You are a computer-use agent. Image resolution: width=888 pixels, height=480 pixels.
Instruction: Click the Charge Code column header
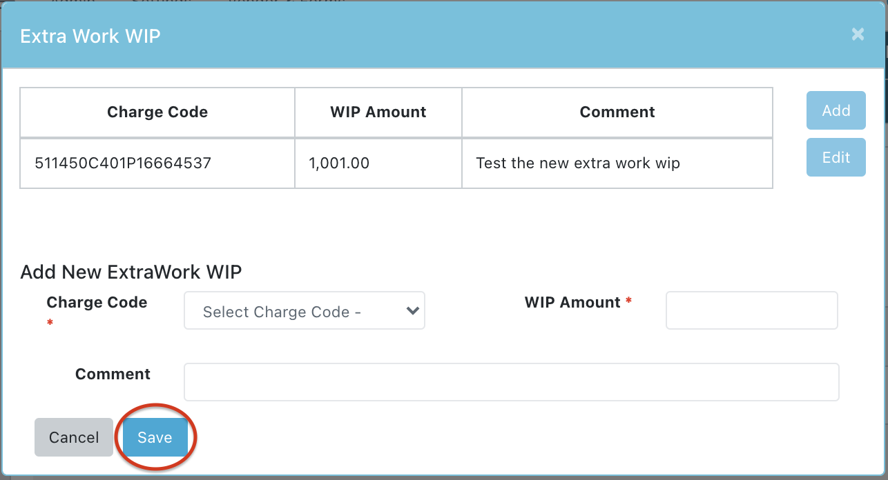coord(157,112)
